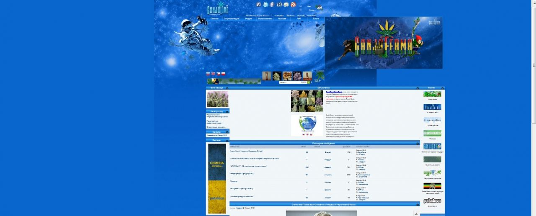This screenshot has width=536, height=216.
Task: Collapse the Фото месяца block
Action: 227,88
